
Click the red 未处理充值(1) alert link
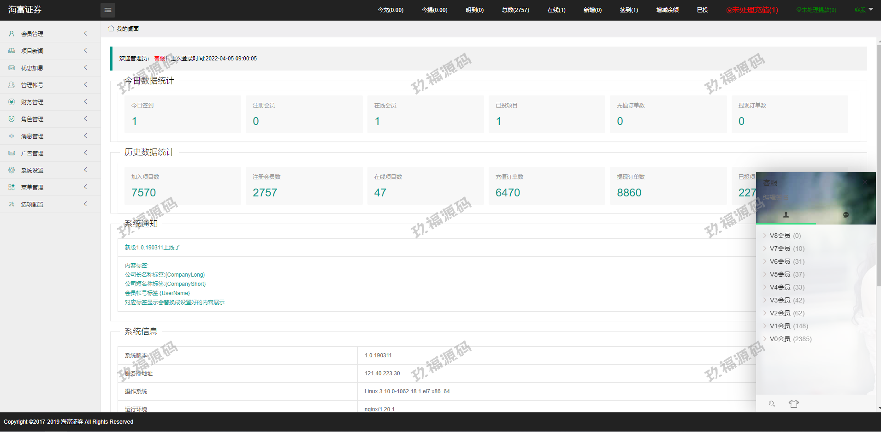click(x=752, y=10)
